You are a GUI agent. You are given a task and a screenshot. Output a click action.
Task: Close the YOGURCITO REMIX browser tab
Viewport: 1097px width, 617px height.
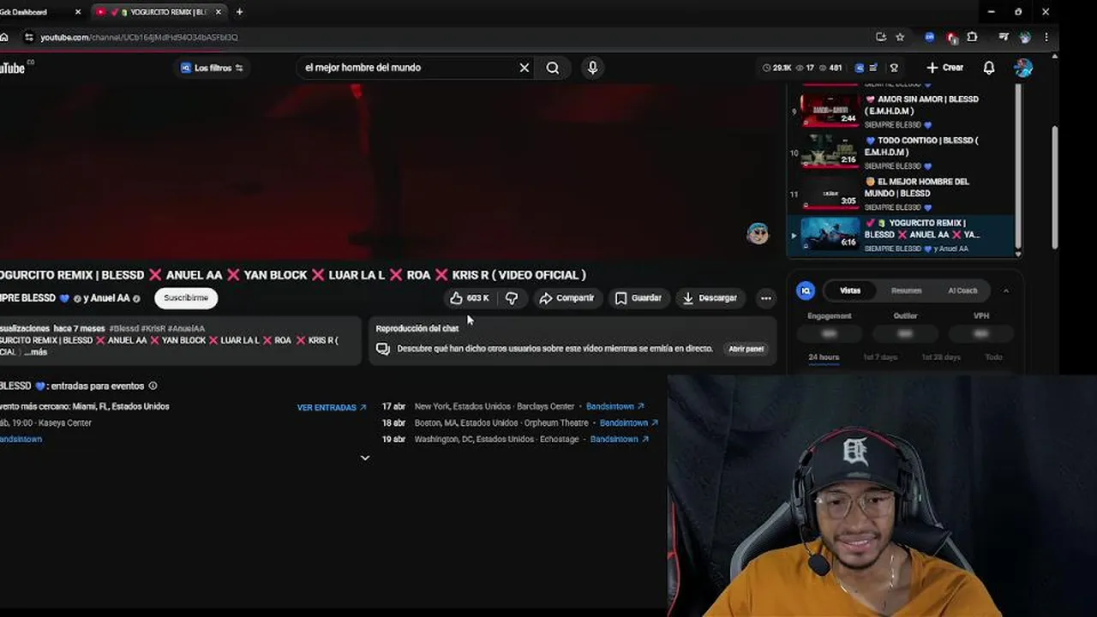point(219,12)
